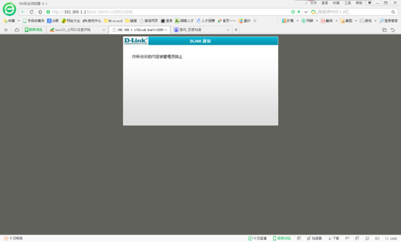401x242 pixels.
Task: Open the 湖南人才 bookmark
Action: pyautogui.click(x=184, y=21)
